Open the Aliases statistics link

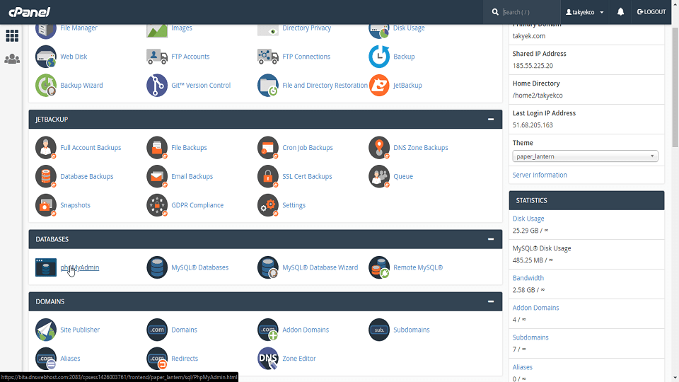(522, 367)
